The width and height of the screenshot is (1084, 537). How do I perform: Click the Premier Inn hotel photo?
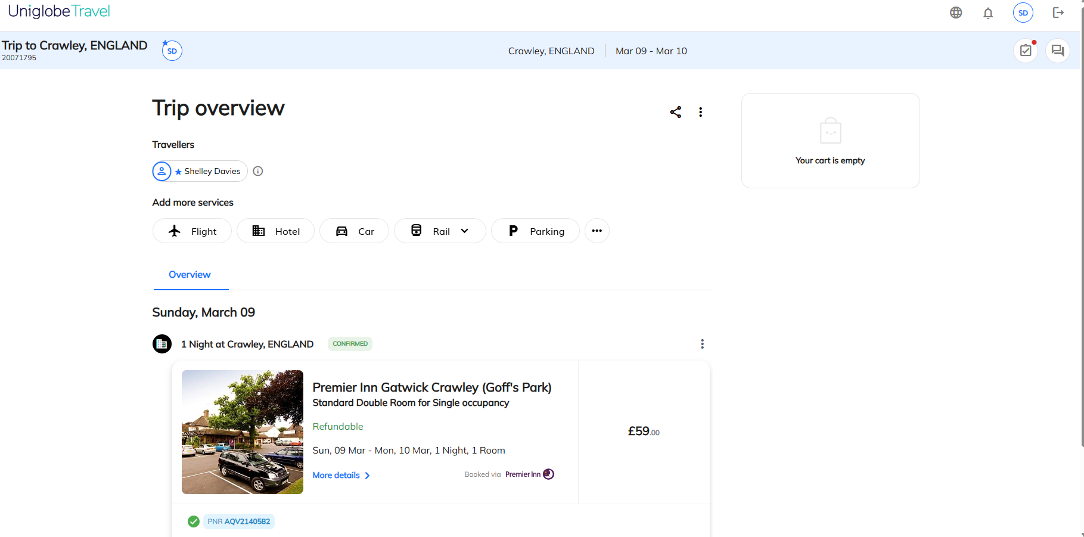pyautogui.click(x=243, y=432)
